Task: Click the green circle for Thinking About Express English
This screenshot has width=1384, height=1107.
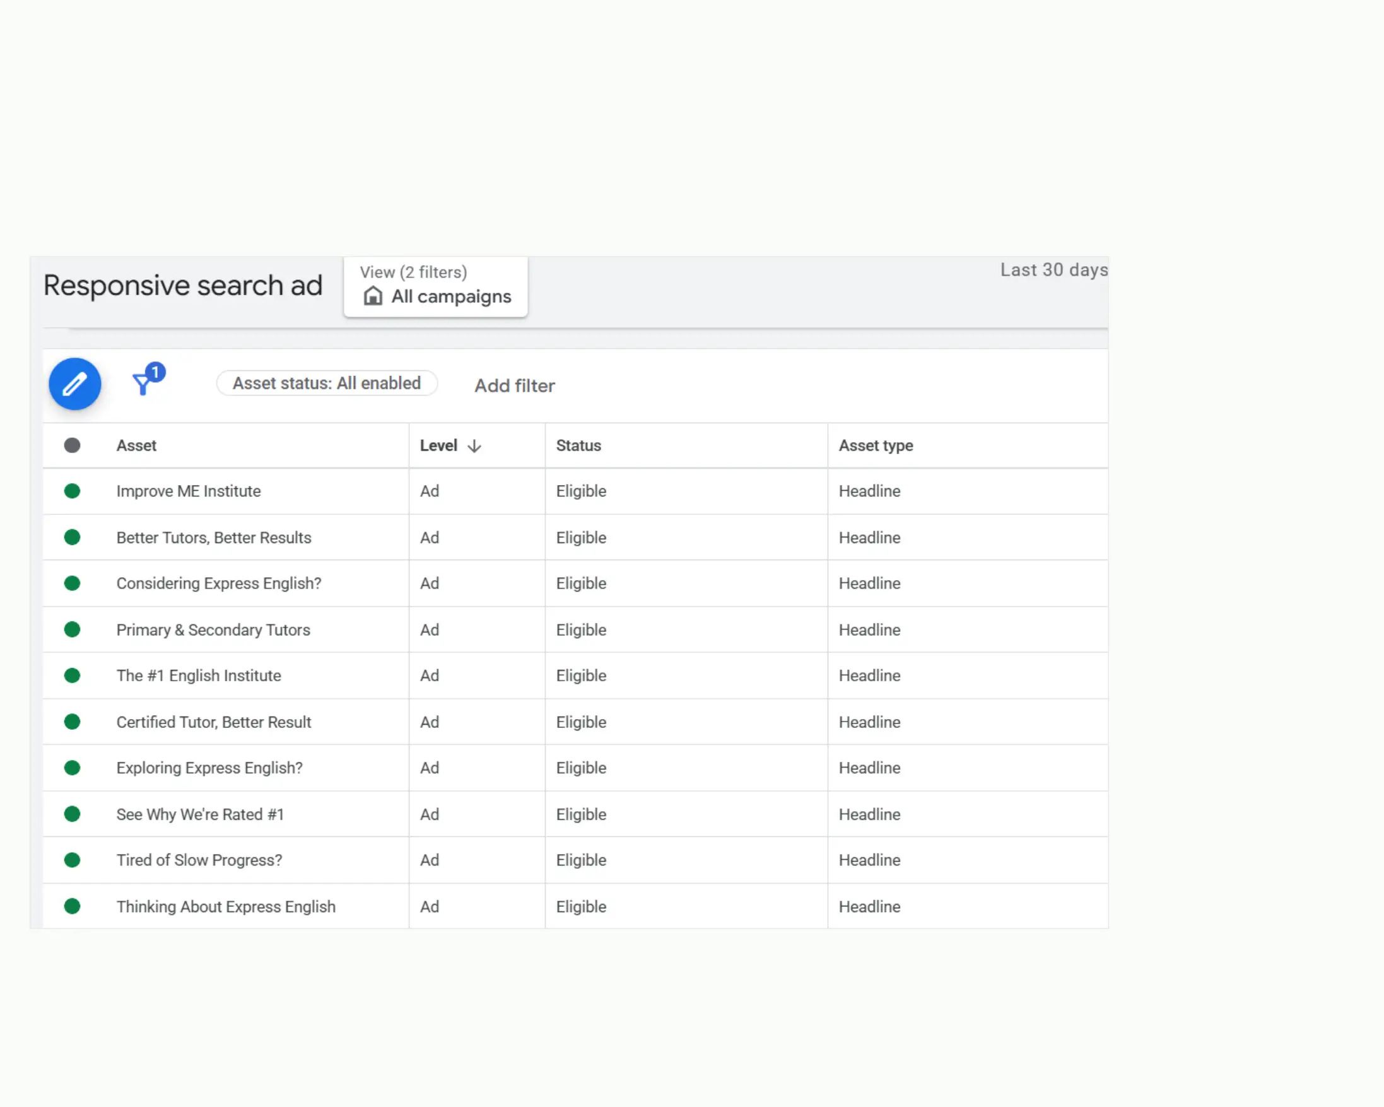Action: pyautogui.click(x=72, y=906)
